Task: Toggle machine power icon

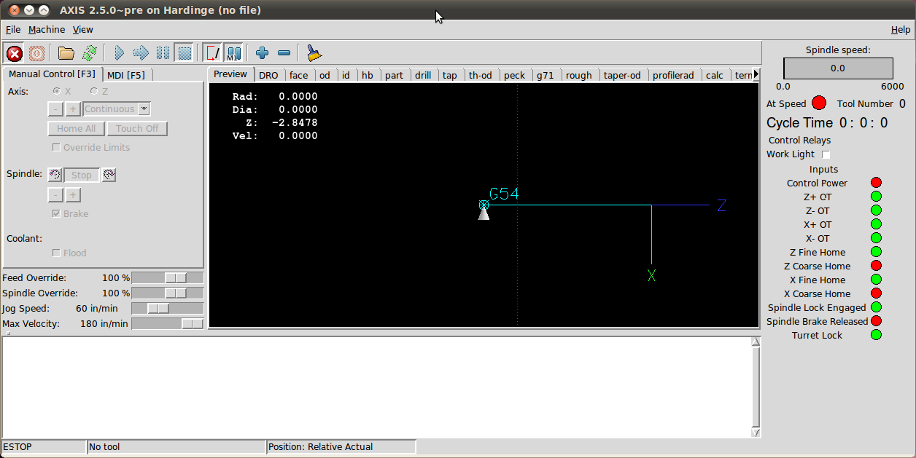Action: pos(36,53)
